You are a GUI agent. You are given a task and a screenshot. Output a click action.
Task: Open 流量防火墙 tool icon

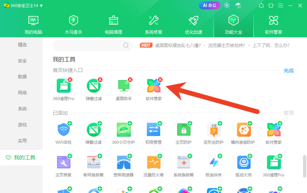(x=153, y=162)
